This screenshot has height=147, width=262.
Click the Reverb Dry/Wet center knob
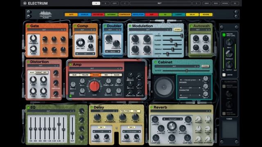tap(172, 126)
